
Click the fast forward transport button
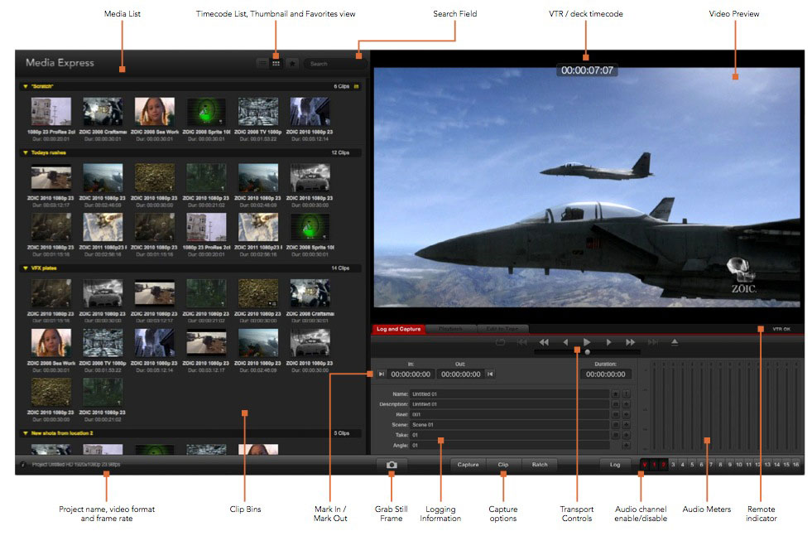click(630, 342)
